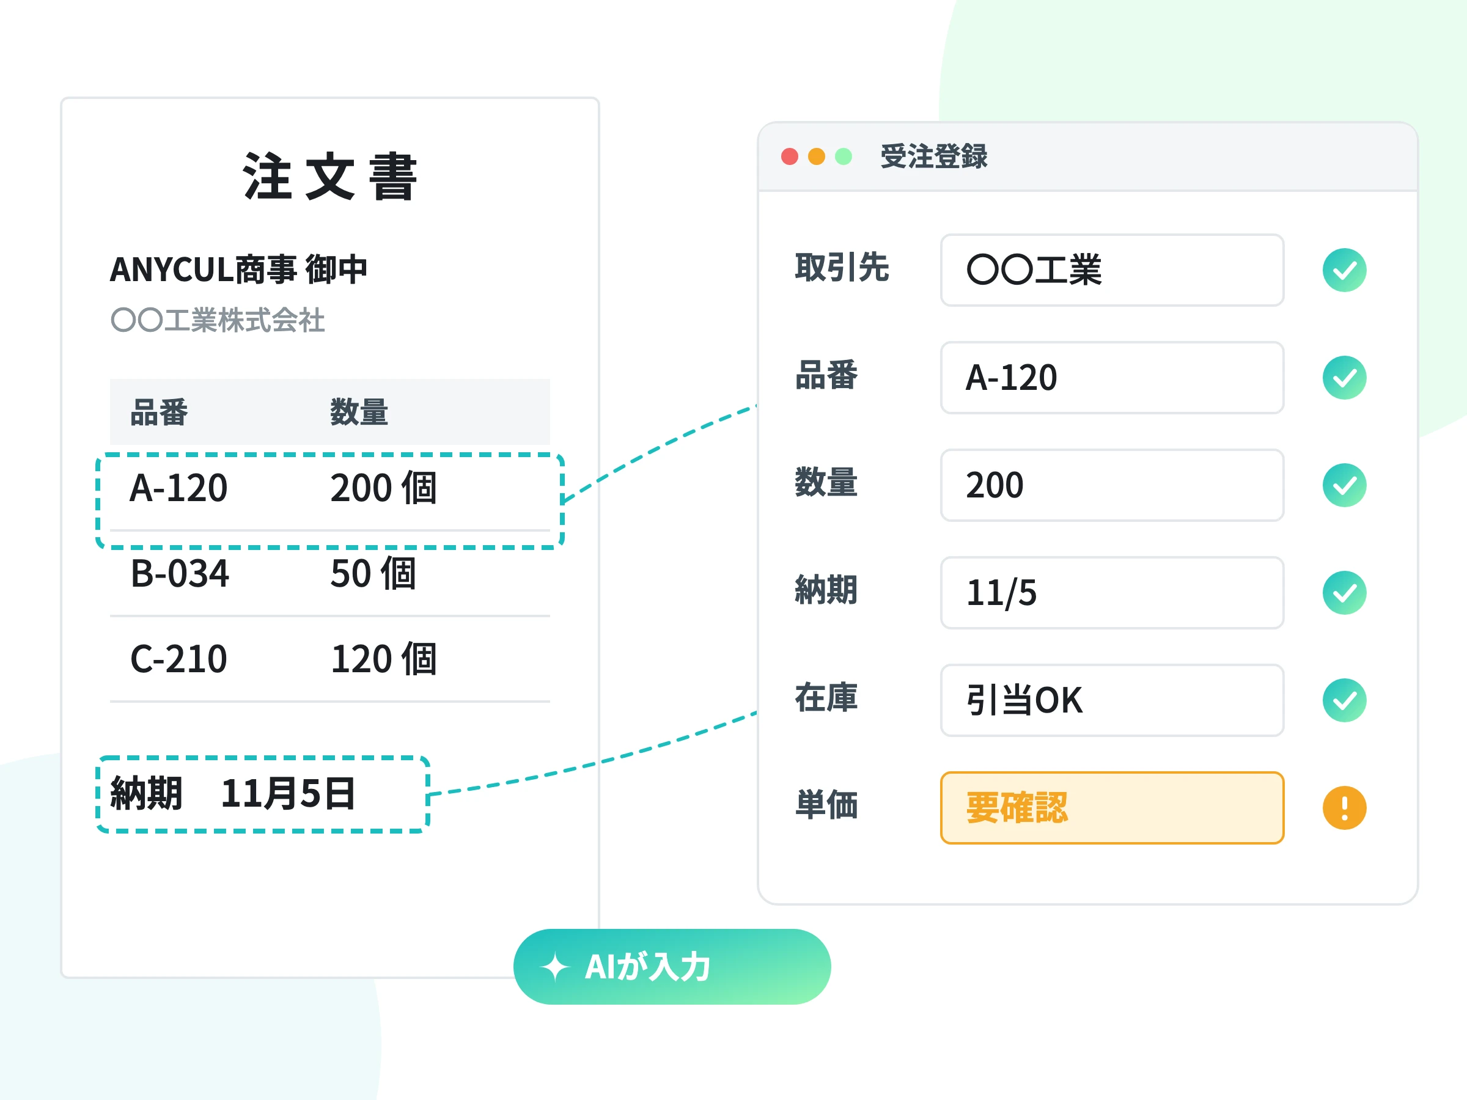Click the orange minimize dot of 受注登録 window

coord(817,156)
